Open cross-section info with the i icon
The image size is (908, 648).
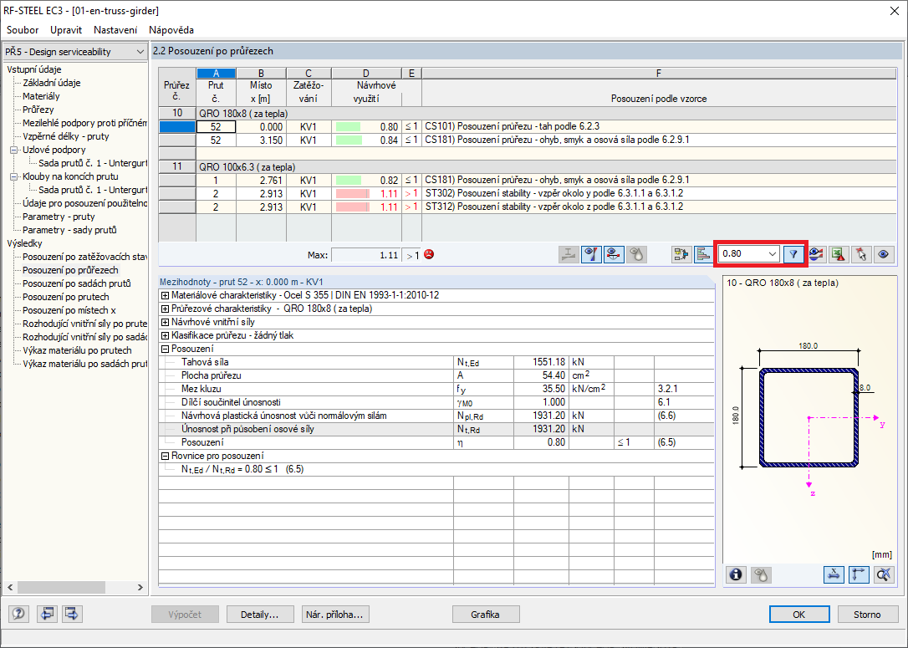tap(736, 574)
